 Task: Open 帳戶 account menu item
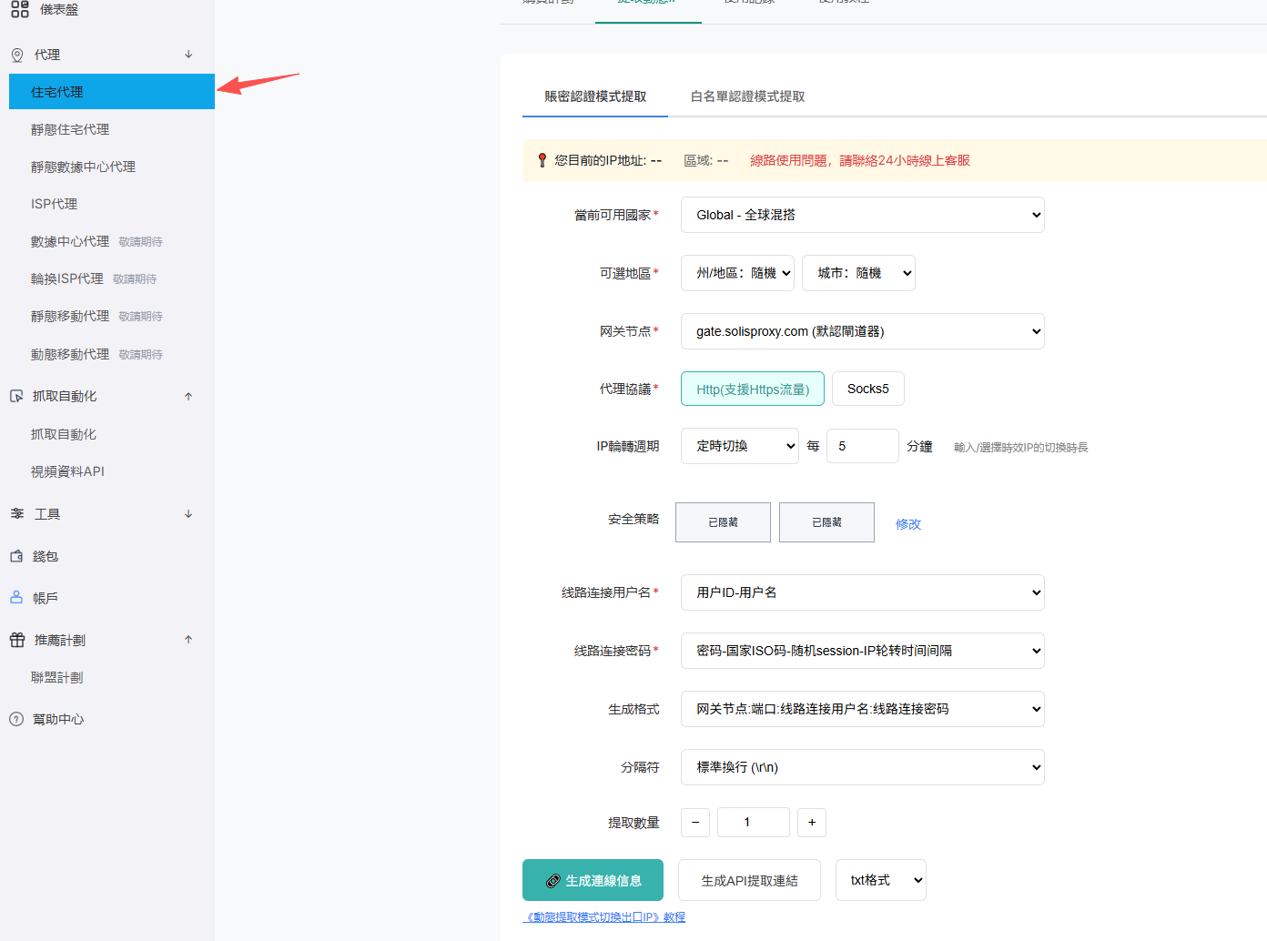coord(46,598)
